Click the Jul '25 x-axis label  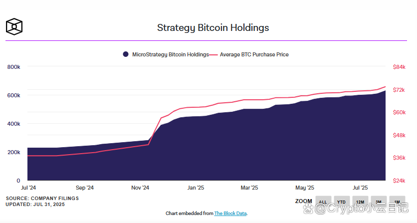[360, 188]
